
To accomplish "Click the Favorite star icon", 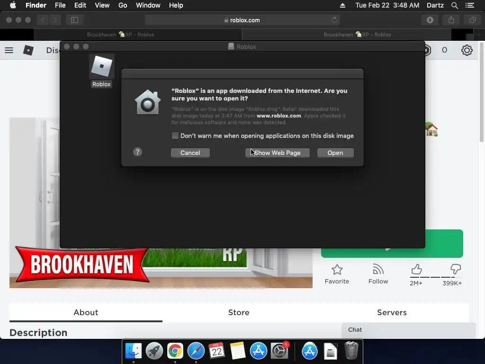I will (x=337, y=270).
